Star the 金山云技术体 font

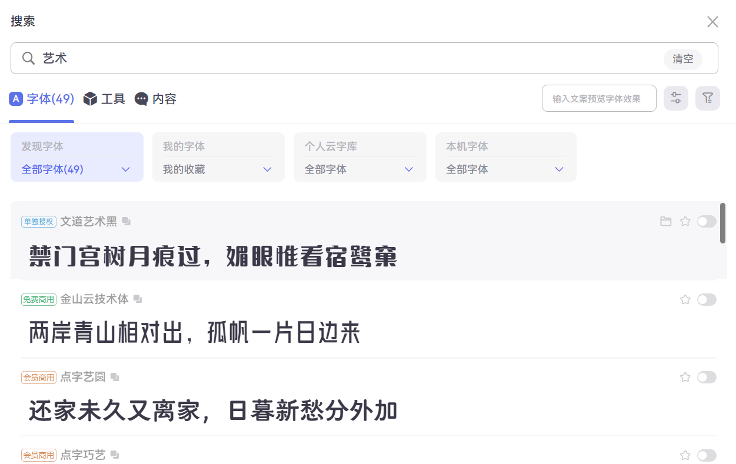click(x=685, y=299)
